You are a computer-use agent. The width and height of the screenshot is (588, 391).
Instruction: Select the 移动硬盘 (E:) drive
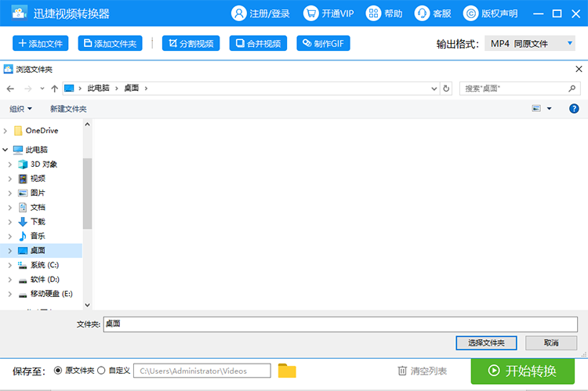coord(52,294)
